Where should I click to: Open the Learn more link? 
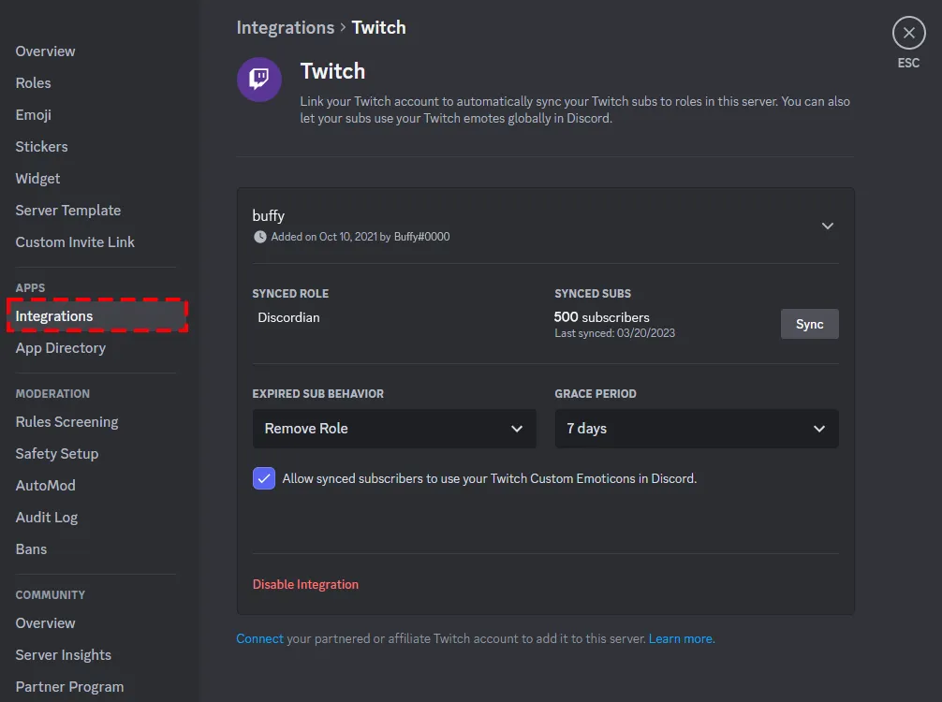click(x=681, y=638)
